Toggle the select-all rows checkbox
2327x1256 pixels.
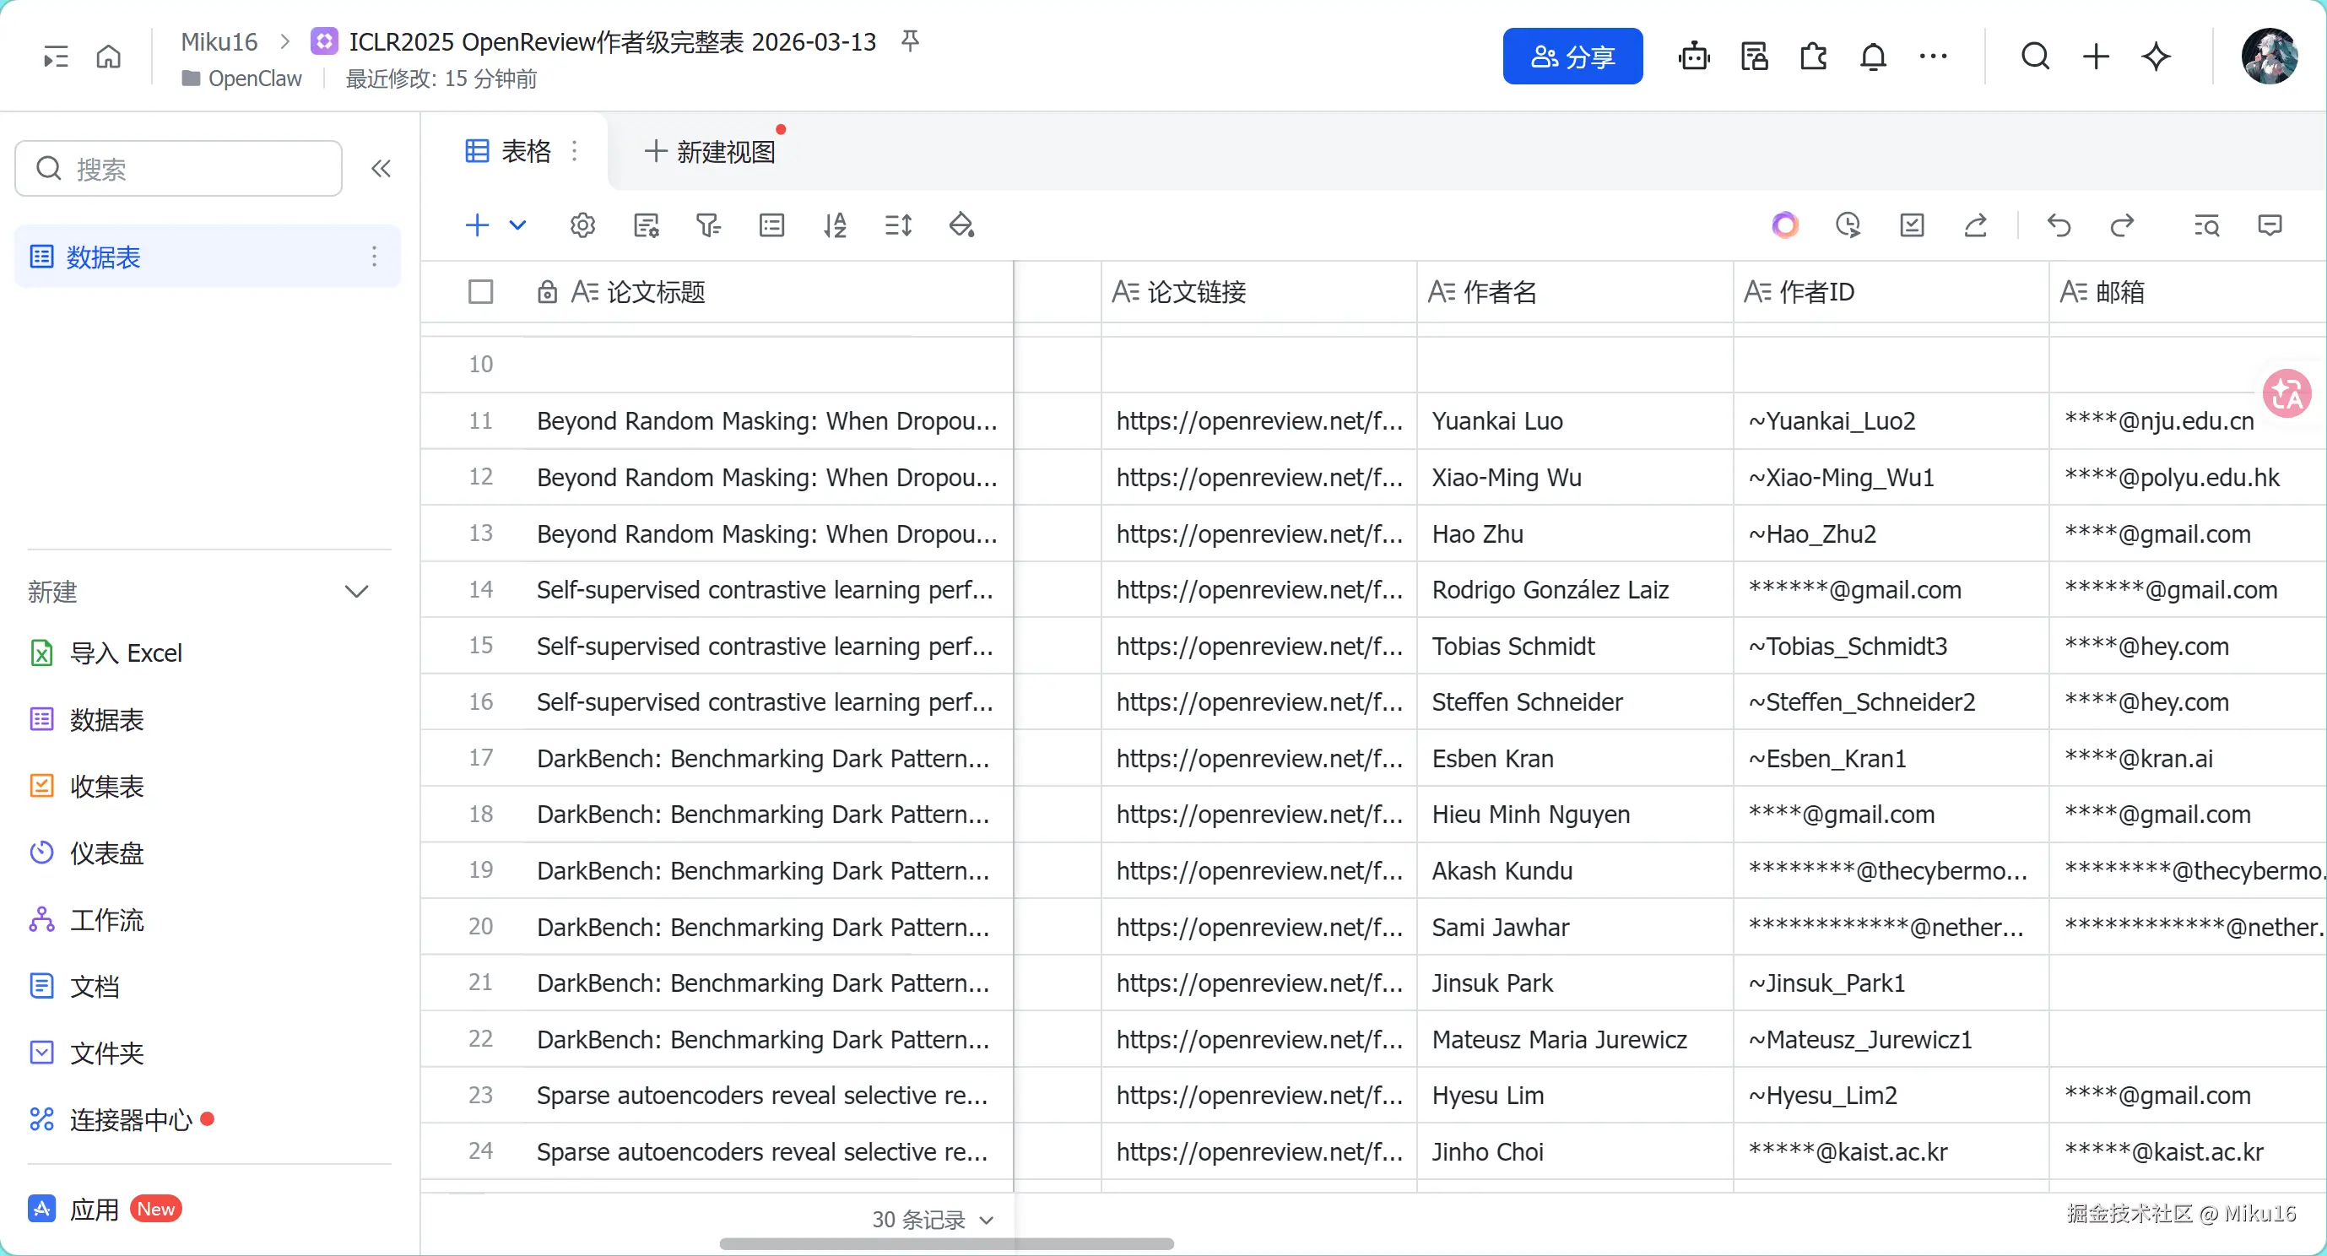(x=480, y=292)
